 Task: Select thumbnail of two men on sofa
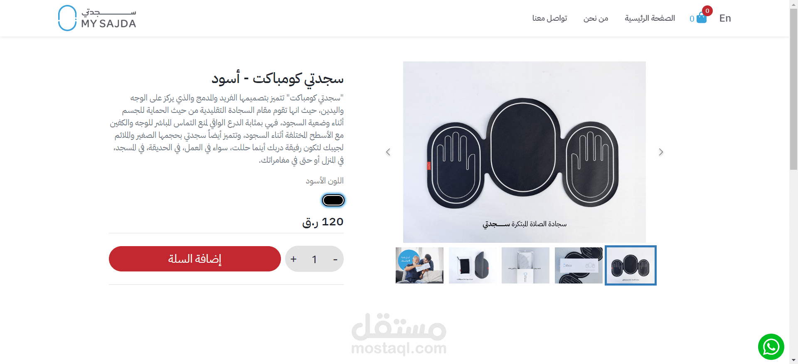tap(419, 266)
